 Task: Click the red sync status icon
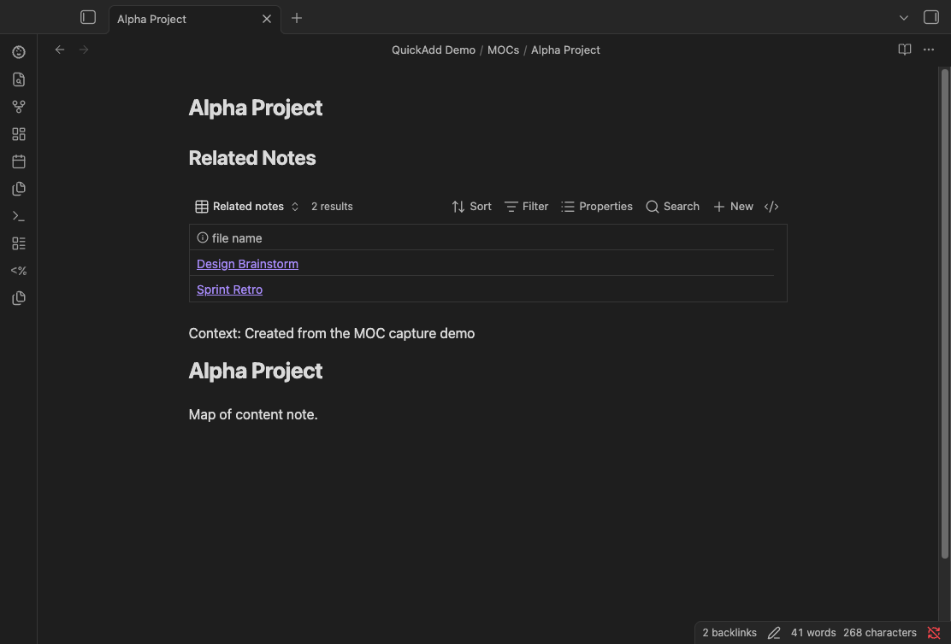click(x=934, y=633)
